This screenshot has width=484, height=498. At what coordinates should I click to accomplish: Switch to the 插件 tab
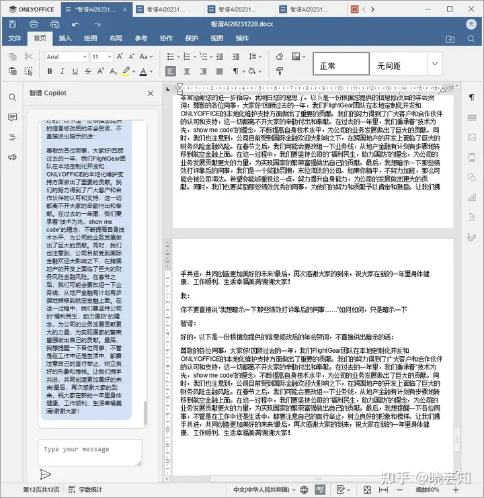click(242, 38)
